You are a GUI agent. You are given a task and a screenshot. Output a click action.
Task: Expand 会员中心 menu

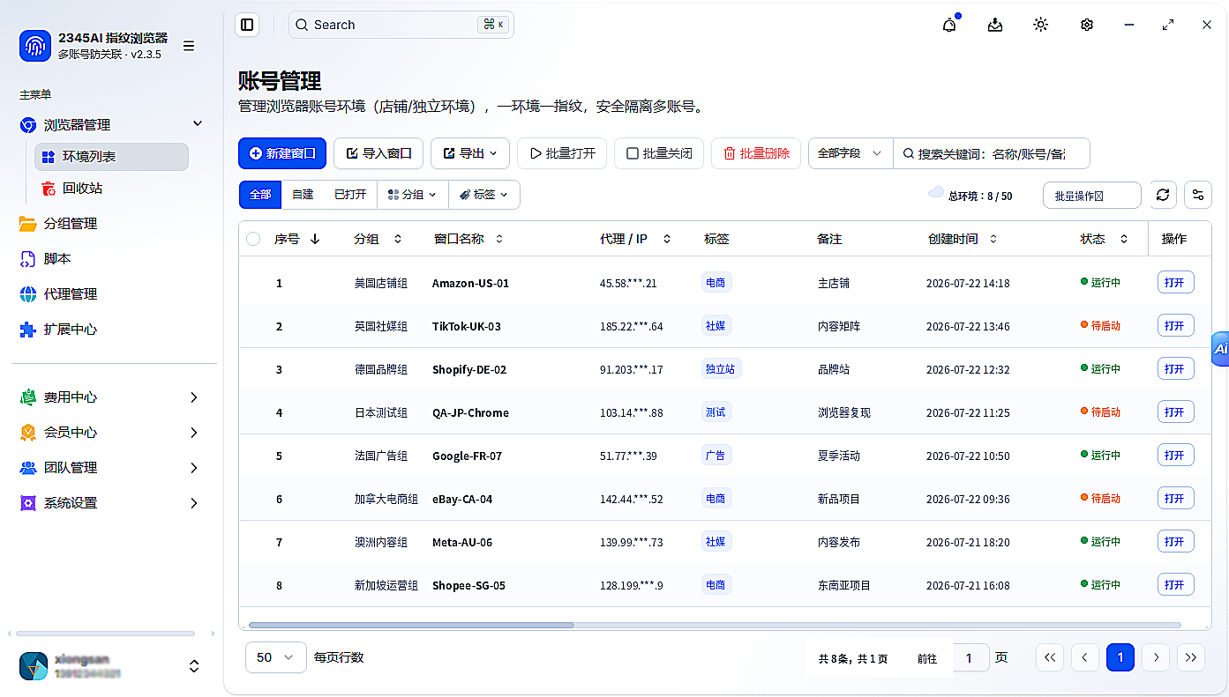pos(194,433)
